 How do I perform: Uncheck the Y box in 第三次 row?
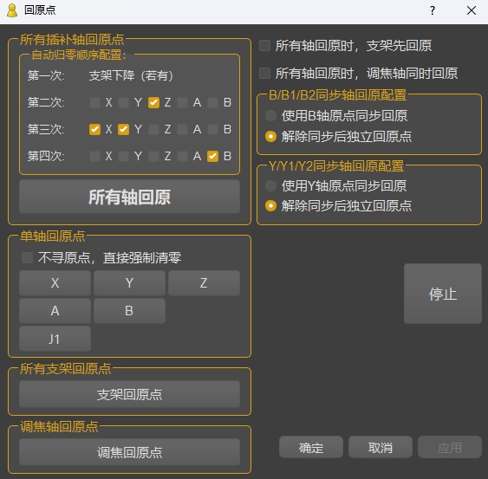pyautogui.click(x=124, y=129)
